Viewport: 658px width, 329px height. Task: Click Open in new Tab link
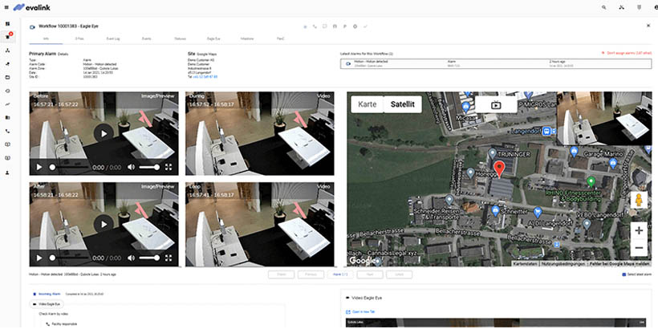pyautogui.click(x=361, y=312)
